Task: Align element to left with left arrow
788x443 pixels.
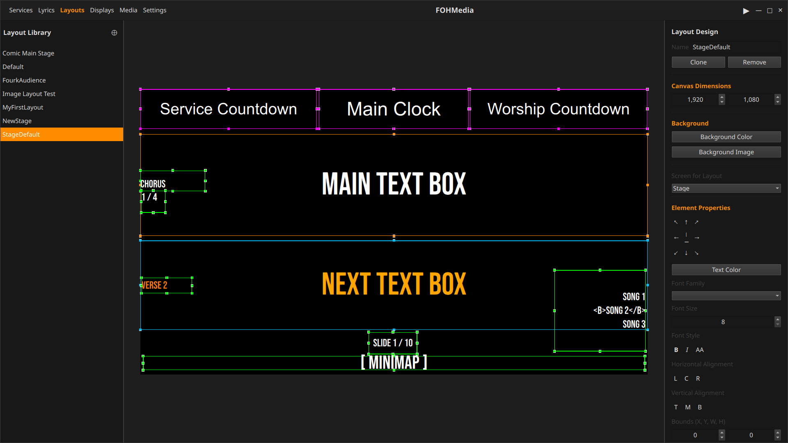Action: tap(676, 238)
